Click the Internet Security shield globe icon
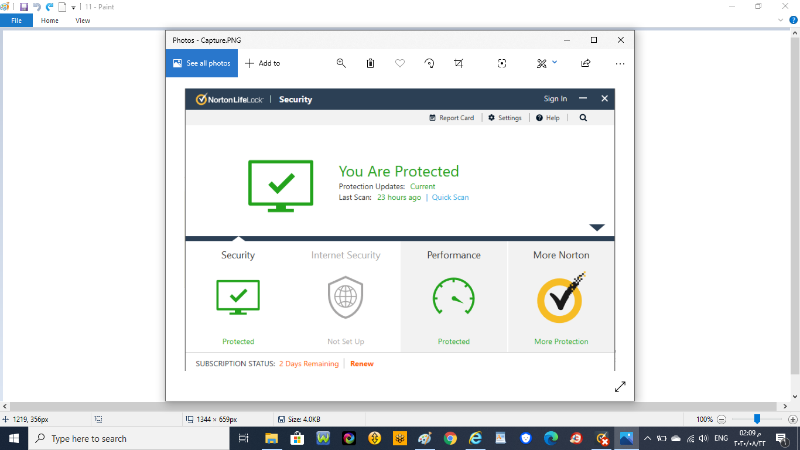Viewport: 800px width, 450px height. tap(346, 297)
